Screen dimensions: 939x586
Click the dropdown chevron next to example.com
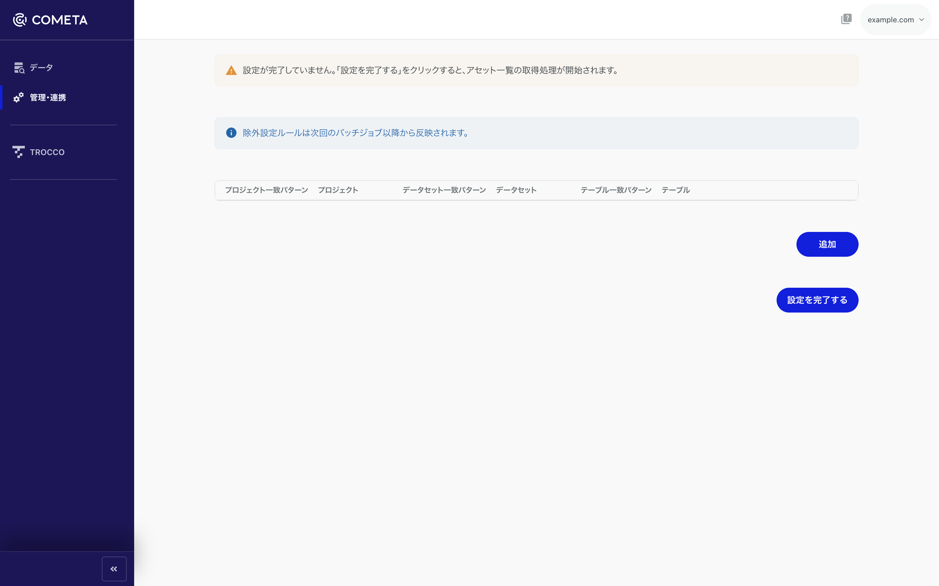tap(922, 20)
